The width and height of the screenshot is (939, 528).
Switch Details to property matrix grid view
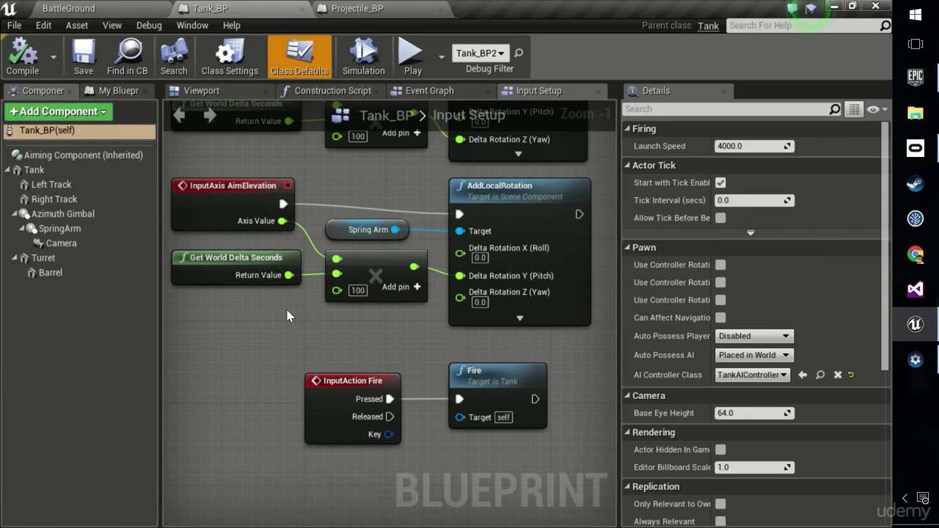854,109
